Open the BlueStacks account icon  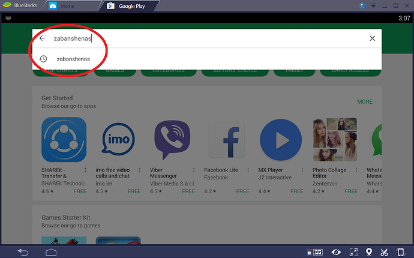coord(362,5)
